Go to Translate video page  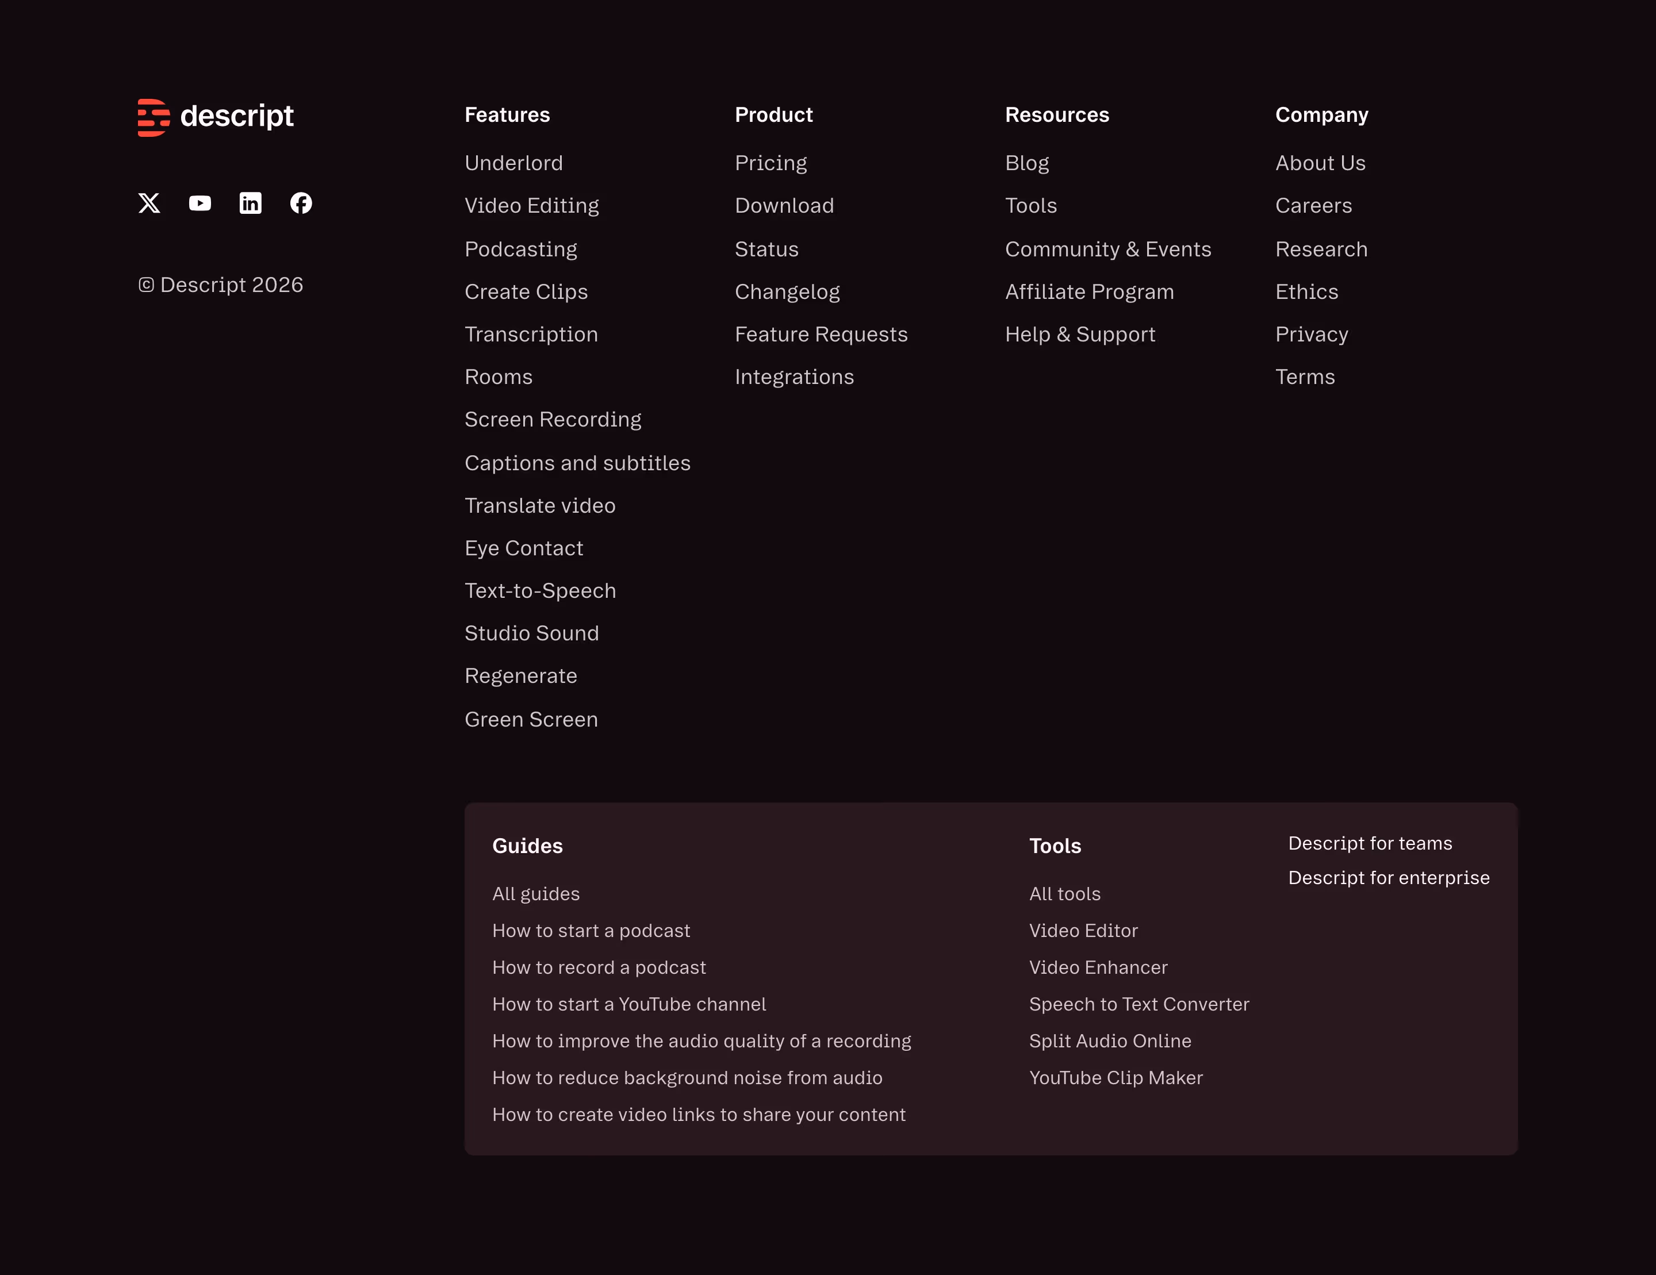click(540, 506)
